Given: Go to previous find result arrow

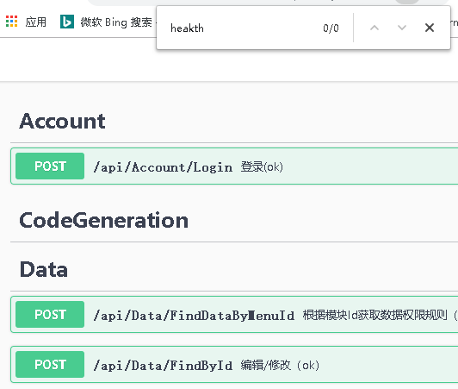Looking at the screenshot, I should [374, 28].
